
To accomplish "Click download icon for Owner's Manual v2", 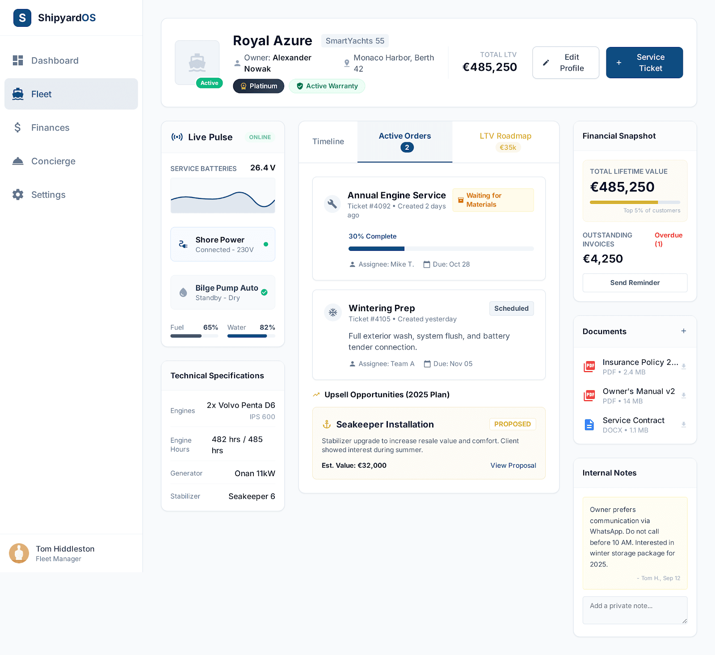I will 683,396.
